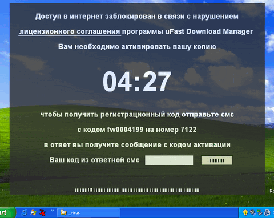Click the tray icon right of the security shield

click(252, 212)
